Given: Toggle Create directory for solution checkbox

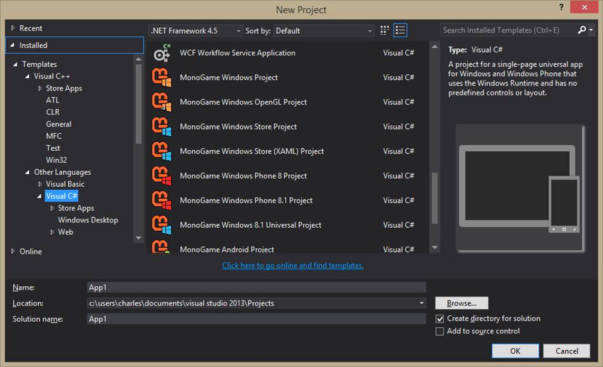Looking at the screenshot, I should point(440,319).
